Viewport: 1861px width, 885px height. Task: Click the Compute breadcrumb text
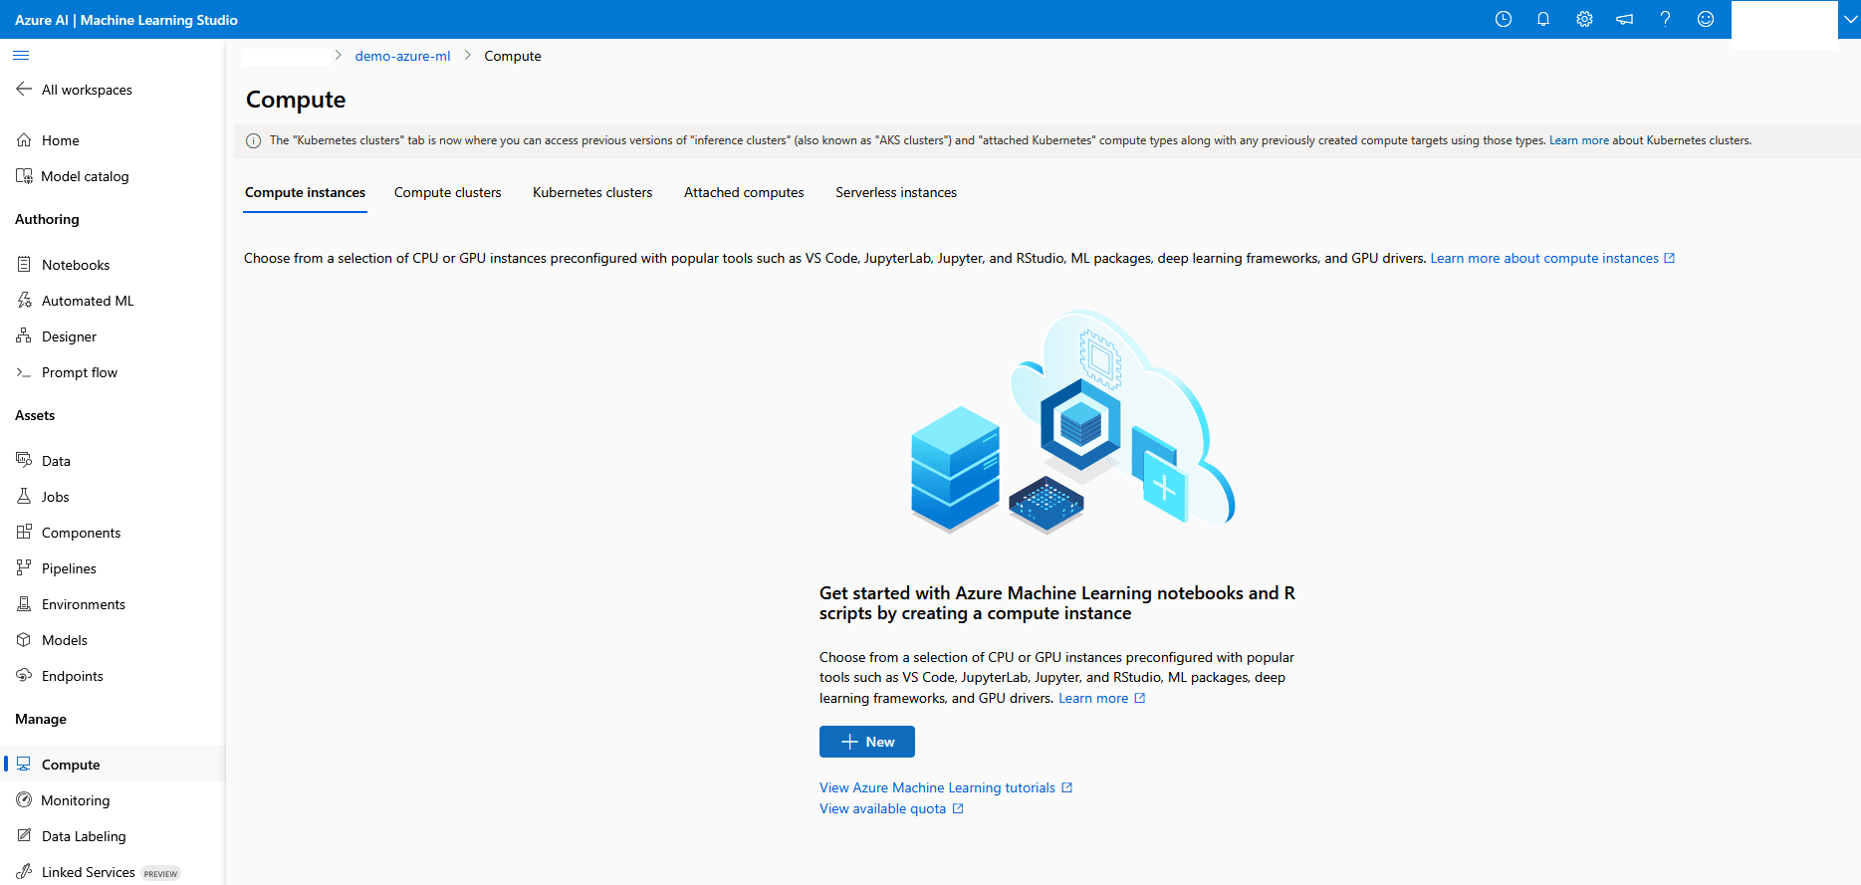[513, 56]
